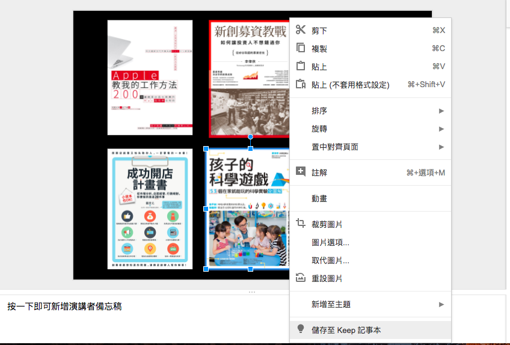Select the Apple 教我的工作方法 book cover
510x345 pixels.
(x=150, y=78)
